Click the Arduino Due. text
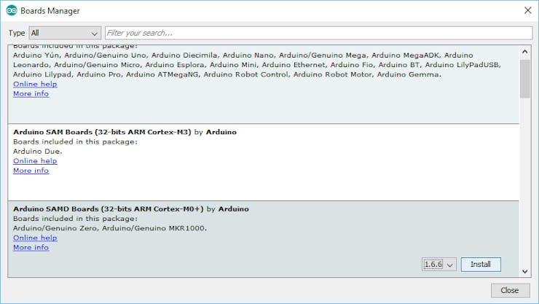The width and height of the screenshot is (539, 304). [x=38, y=152]
